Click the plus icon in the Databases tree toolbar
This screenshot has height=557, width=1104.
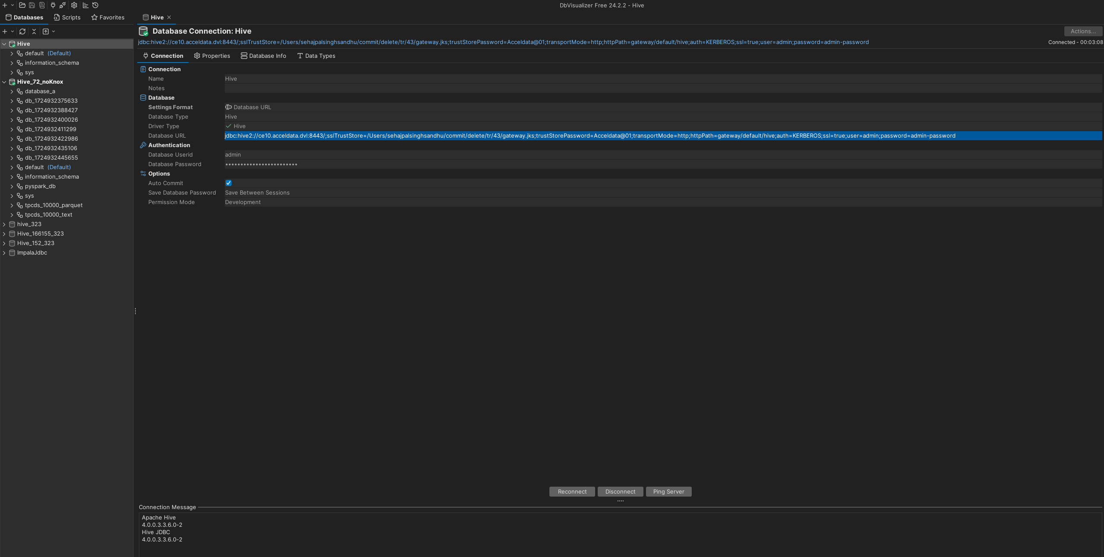[x=5, y=31]
